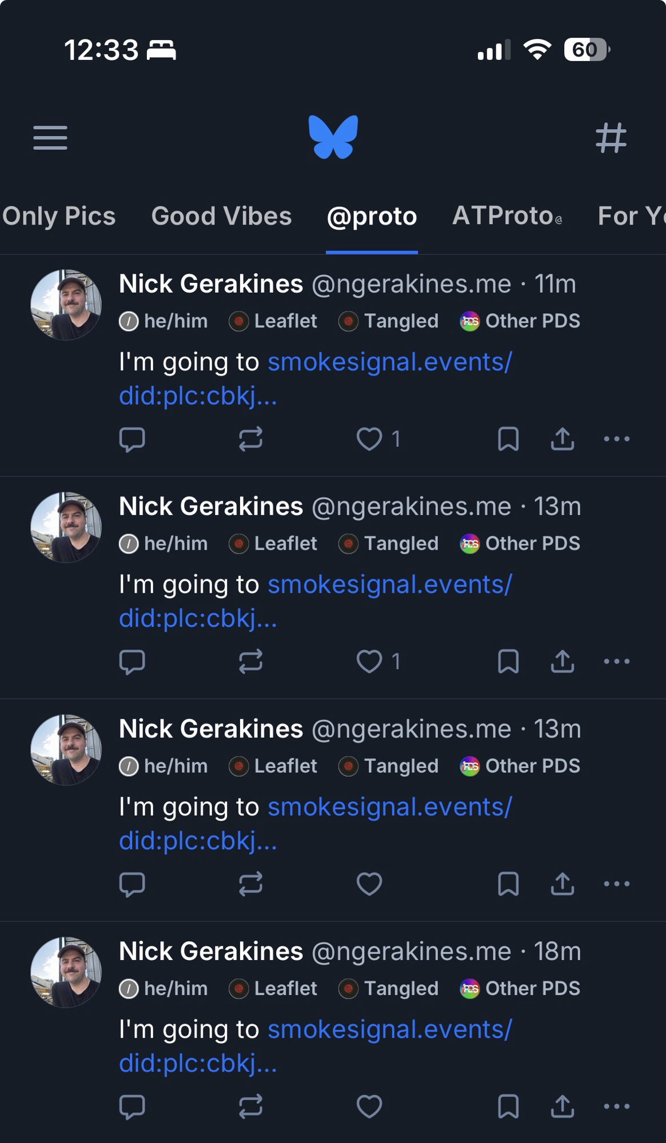Tap Nick Gerakines' avatar on the 11m post

click(66, 305)
